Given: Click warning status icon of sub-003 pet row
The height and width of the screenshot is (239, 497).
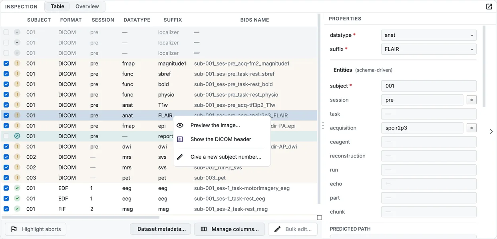Looking at the screenshot, I should [x=17, y=177].
